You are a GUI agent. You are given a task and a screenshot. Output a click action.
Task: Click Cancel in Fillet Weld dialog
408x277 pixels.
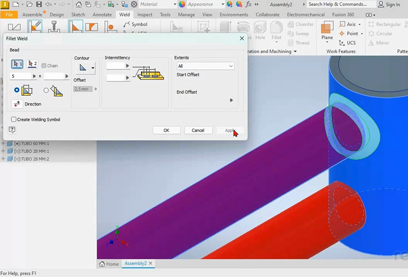click(x=198, y=130)
